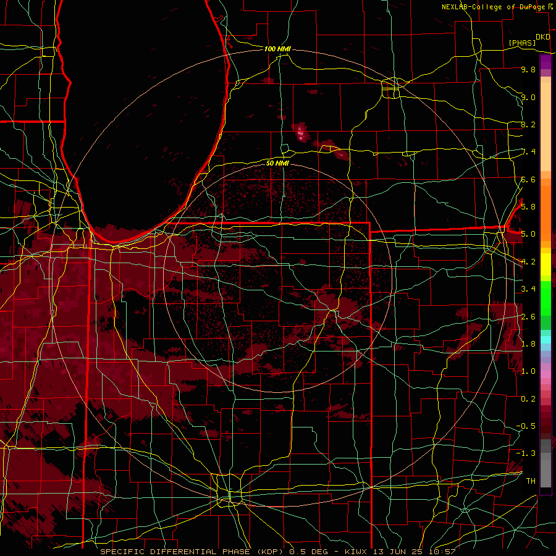Click the -0.5 value on the scale
Screen dimensions: 556x556
point(526,426)
